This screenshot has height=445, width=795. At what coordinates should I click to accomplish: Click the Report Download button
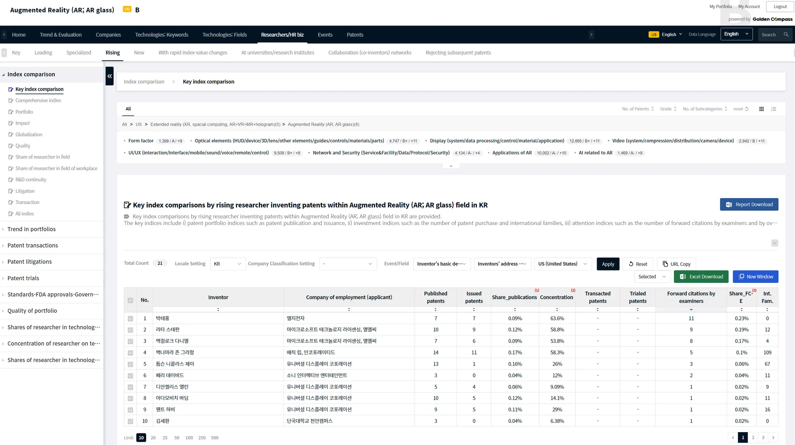pos(749,204)
